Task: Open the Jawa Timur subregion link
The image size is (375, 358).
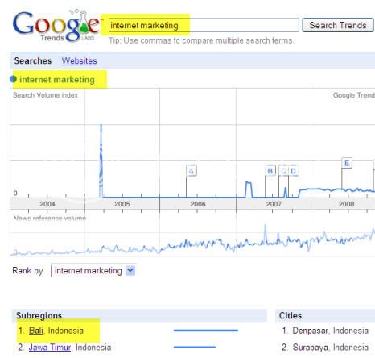Action: (50, 348)
